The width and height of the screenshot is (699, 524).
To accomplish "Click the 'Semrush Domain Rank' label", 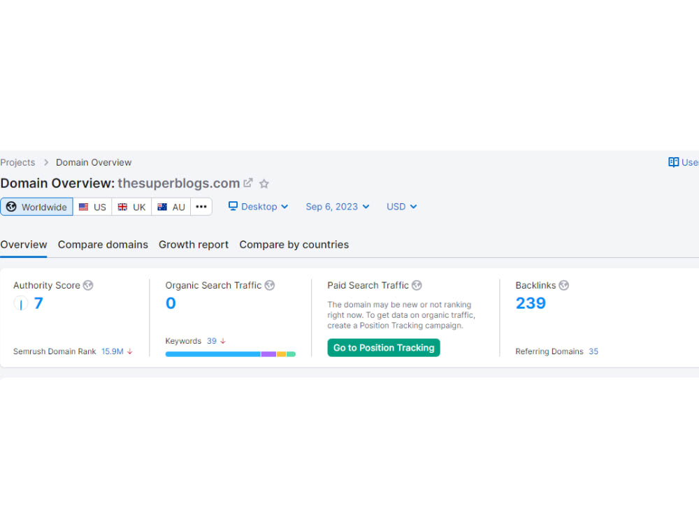I will tap(55, 351).
